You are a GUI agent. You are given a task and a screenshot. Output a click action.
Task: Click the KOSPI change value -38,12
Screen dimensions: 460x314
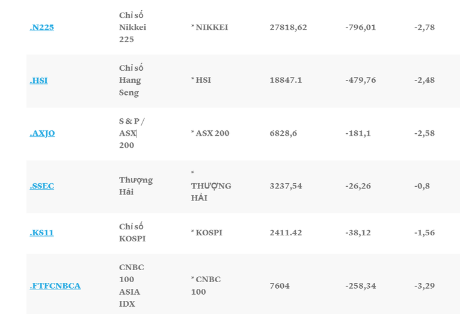pos(358,232)
